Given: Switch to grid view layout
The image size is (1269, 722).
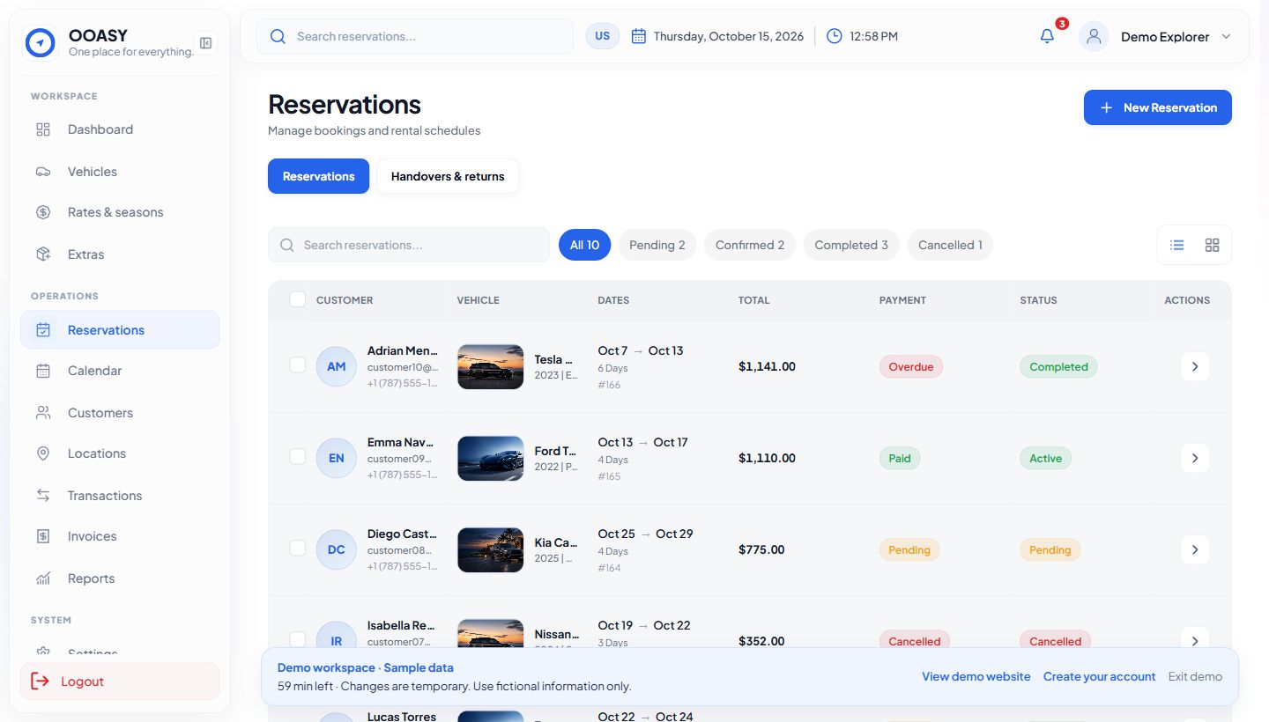Looking at the screenshot, I should click(1213, 245).
